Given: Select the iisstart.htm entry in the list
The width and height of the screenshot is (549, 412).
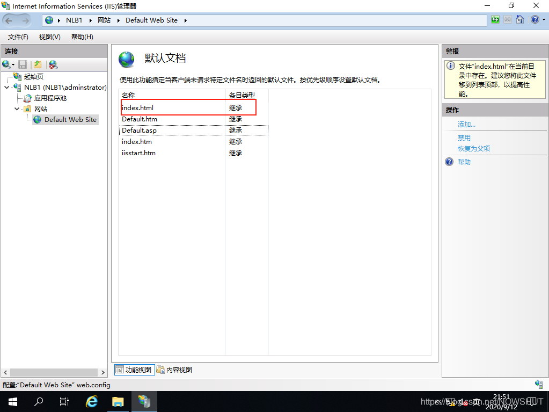Looking at the screenshot, I should click(138, 153).
